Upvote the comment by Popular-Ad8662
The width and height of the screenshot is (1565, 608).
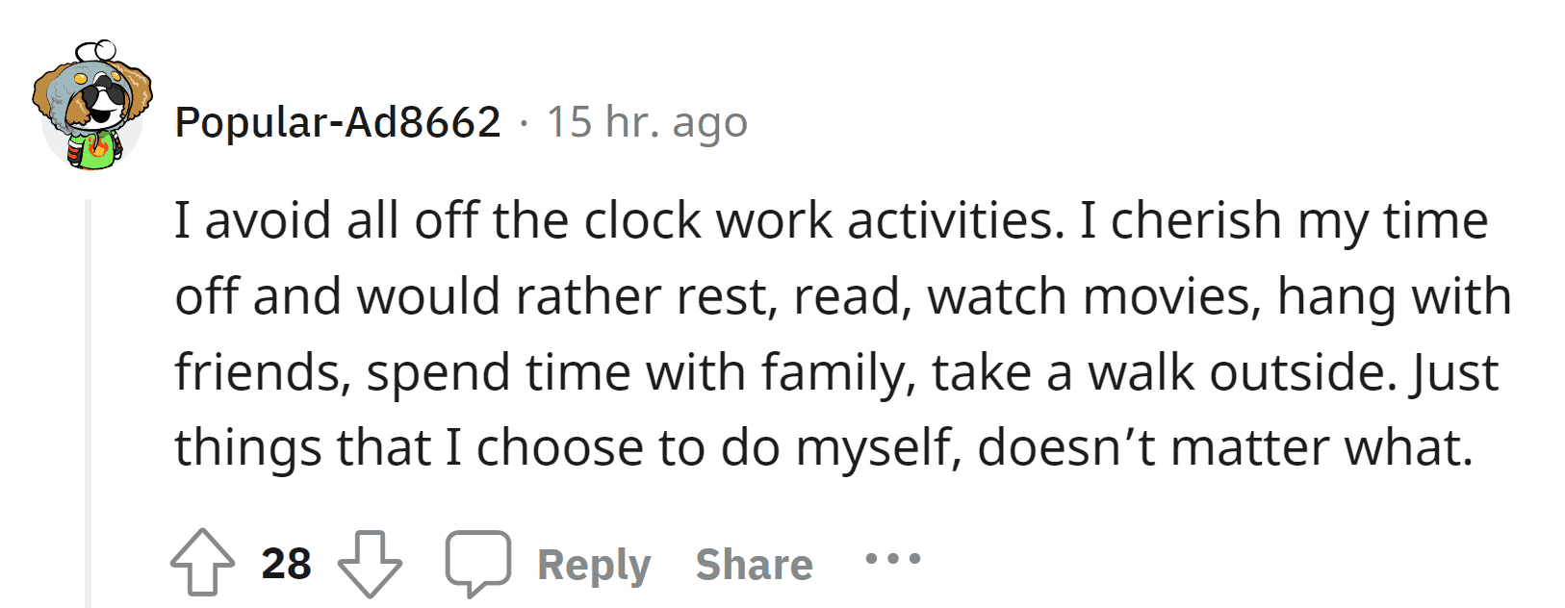tap(202, 563)
